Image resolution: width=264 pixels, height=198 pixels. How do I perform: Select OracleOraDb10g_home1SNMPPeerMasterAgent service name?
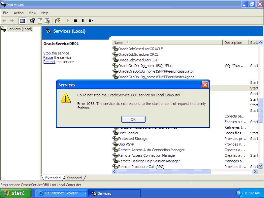click(x=156, y=77)
